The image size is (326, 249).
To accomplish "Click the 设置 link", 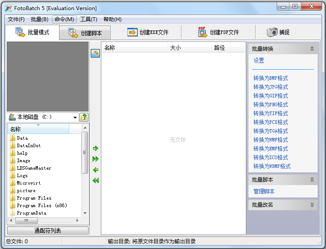I will click(259, 60).
